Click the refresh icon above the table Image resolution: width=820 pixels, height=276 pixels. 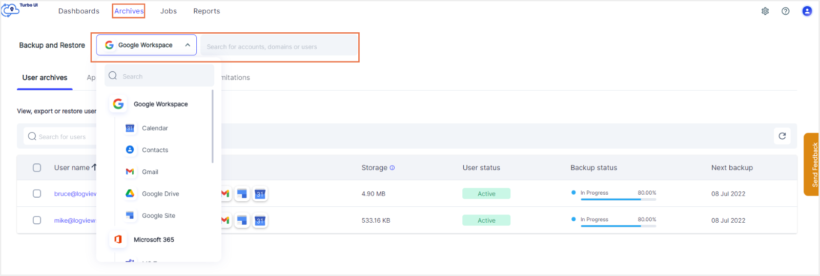click(782, 136)
